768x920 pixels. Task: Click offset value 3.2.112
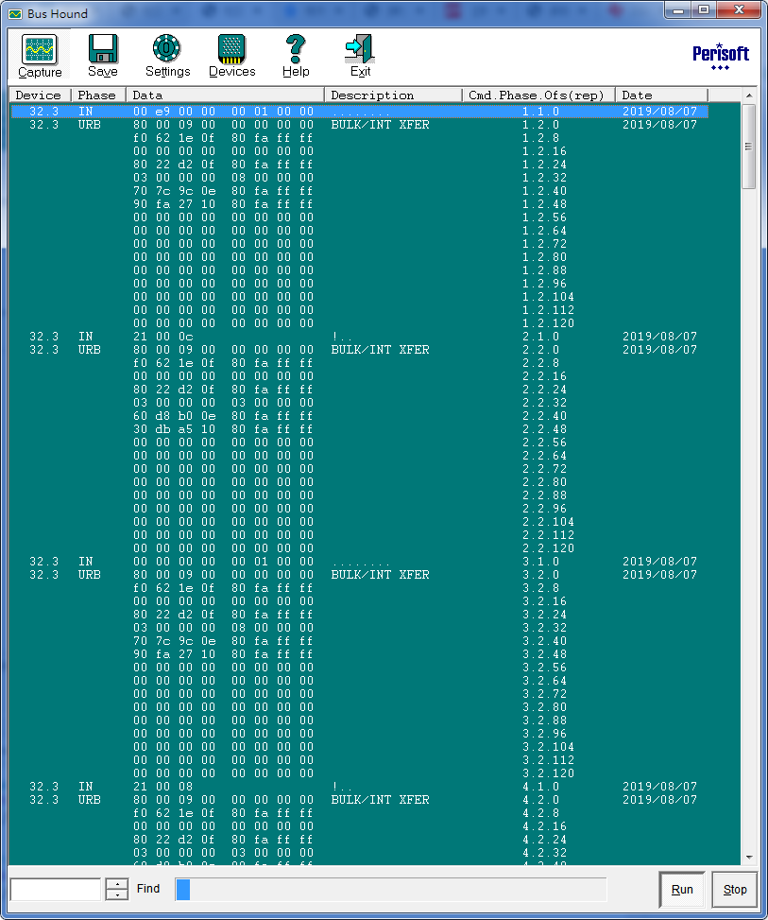[548, 760]
